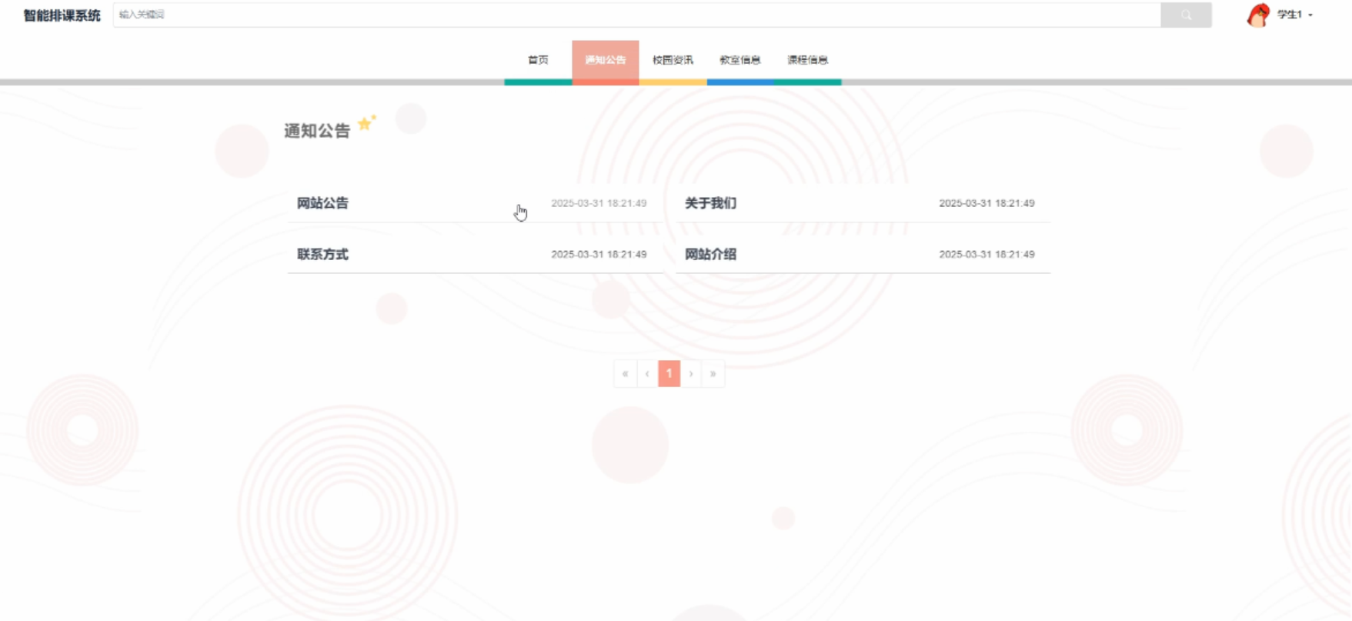Click the timestamp beside 联系方式

599,254
